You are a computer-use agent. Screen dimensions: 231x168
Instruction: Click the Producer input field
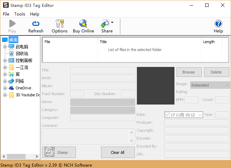[197, 122]
